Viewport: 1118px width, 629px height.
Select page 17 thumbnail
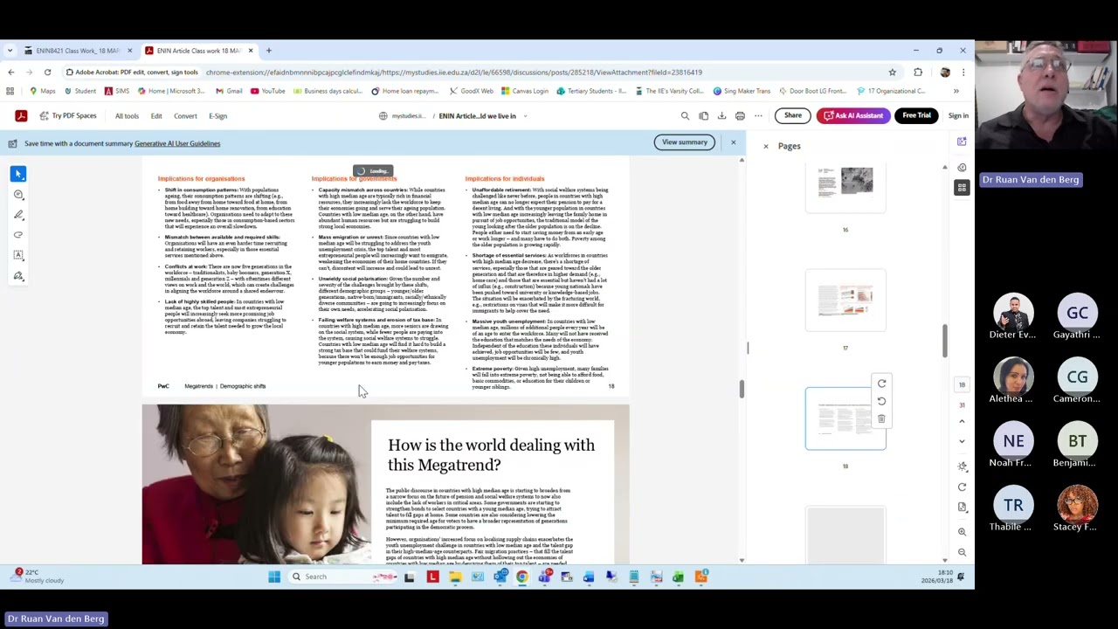pos(845,301)
